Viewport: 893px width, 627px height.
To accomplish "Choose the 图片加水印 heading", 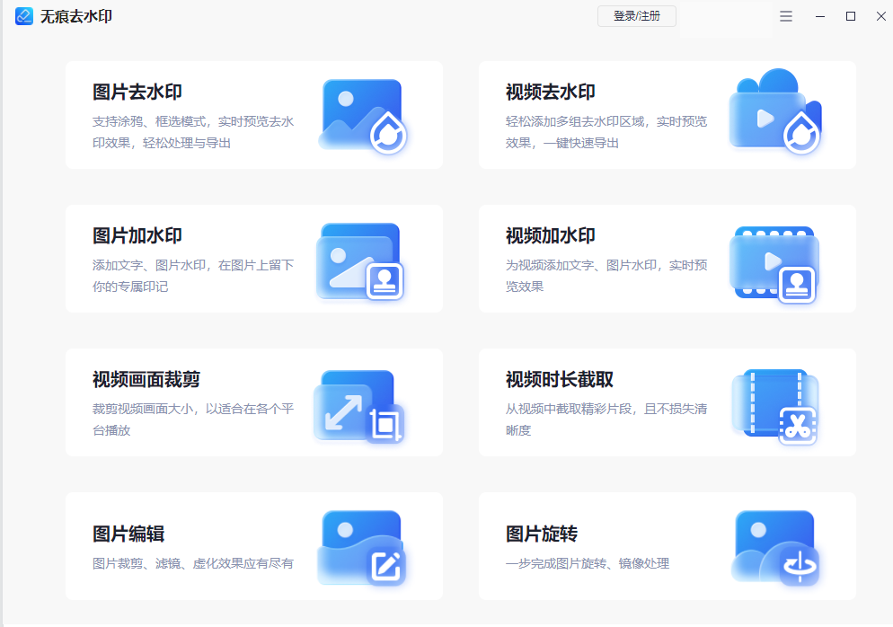I will tap(137, 236).
